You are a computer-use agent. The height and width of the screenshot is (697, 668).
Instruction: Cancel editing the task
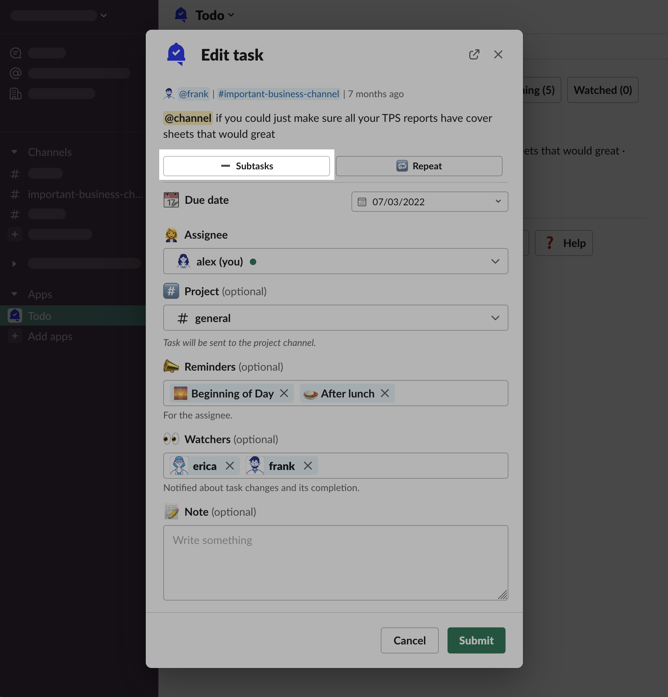pyautogui.click(x=409, y=640)
